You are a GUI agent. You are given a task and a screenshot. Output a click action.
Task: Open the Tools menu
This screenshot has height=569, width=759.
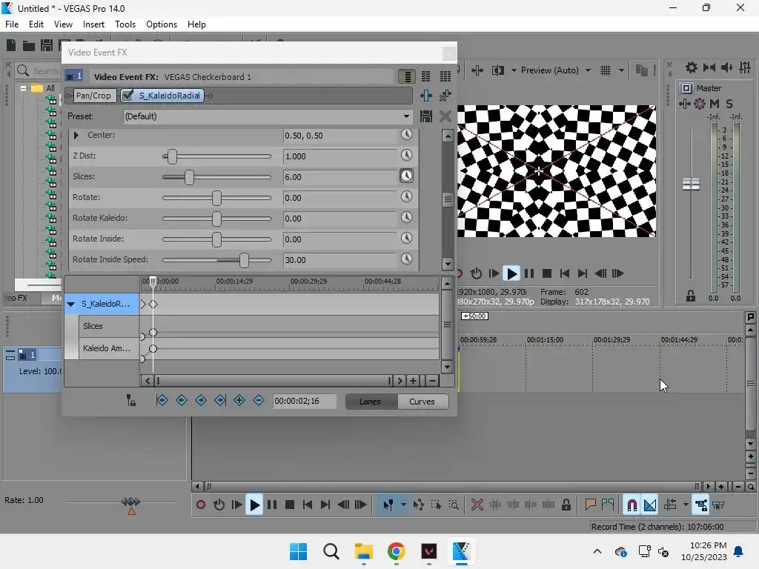(125, 24)
